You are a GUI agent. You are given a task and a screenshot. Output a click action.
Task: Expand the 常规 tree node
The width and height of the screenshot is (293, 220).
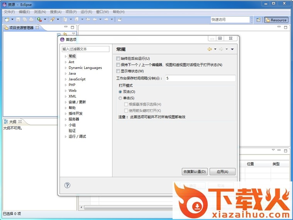[x=66, y=56]
